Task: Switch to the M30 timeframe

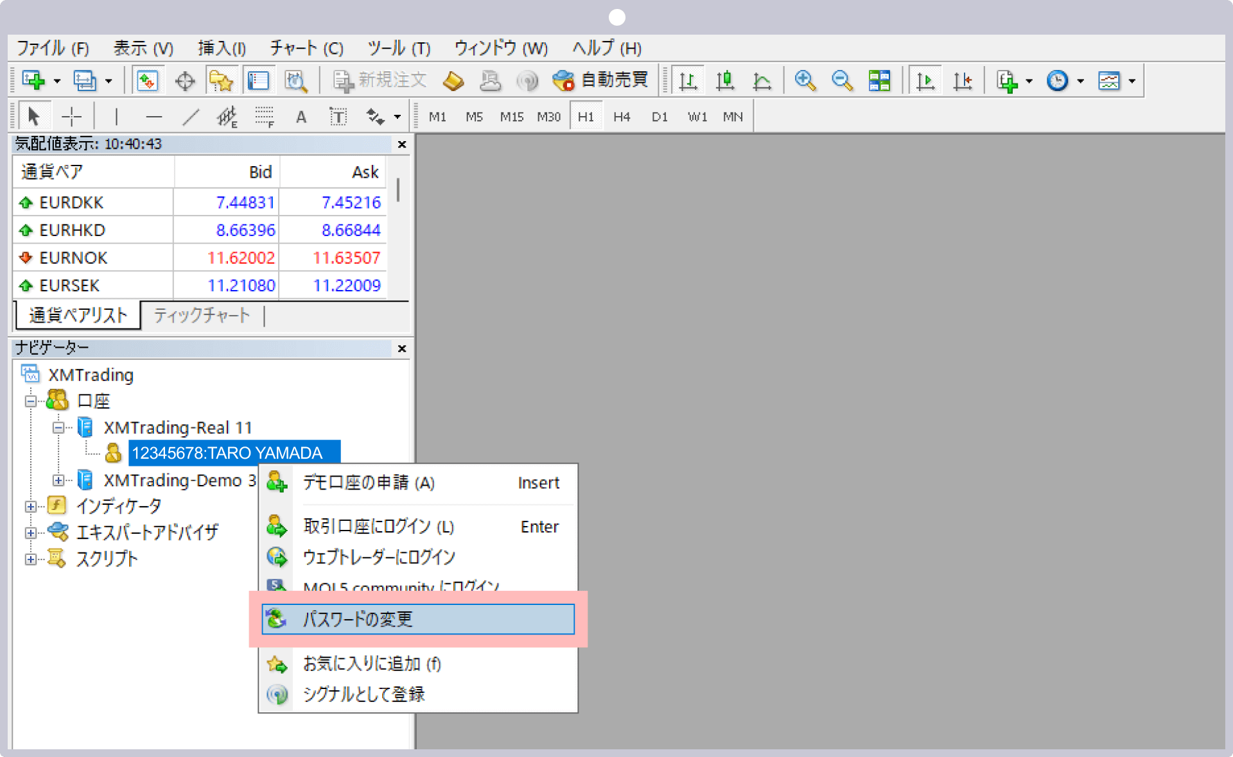Action: pos(549,117)
